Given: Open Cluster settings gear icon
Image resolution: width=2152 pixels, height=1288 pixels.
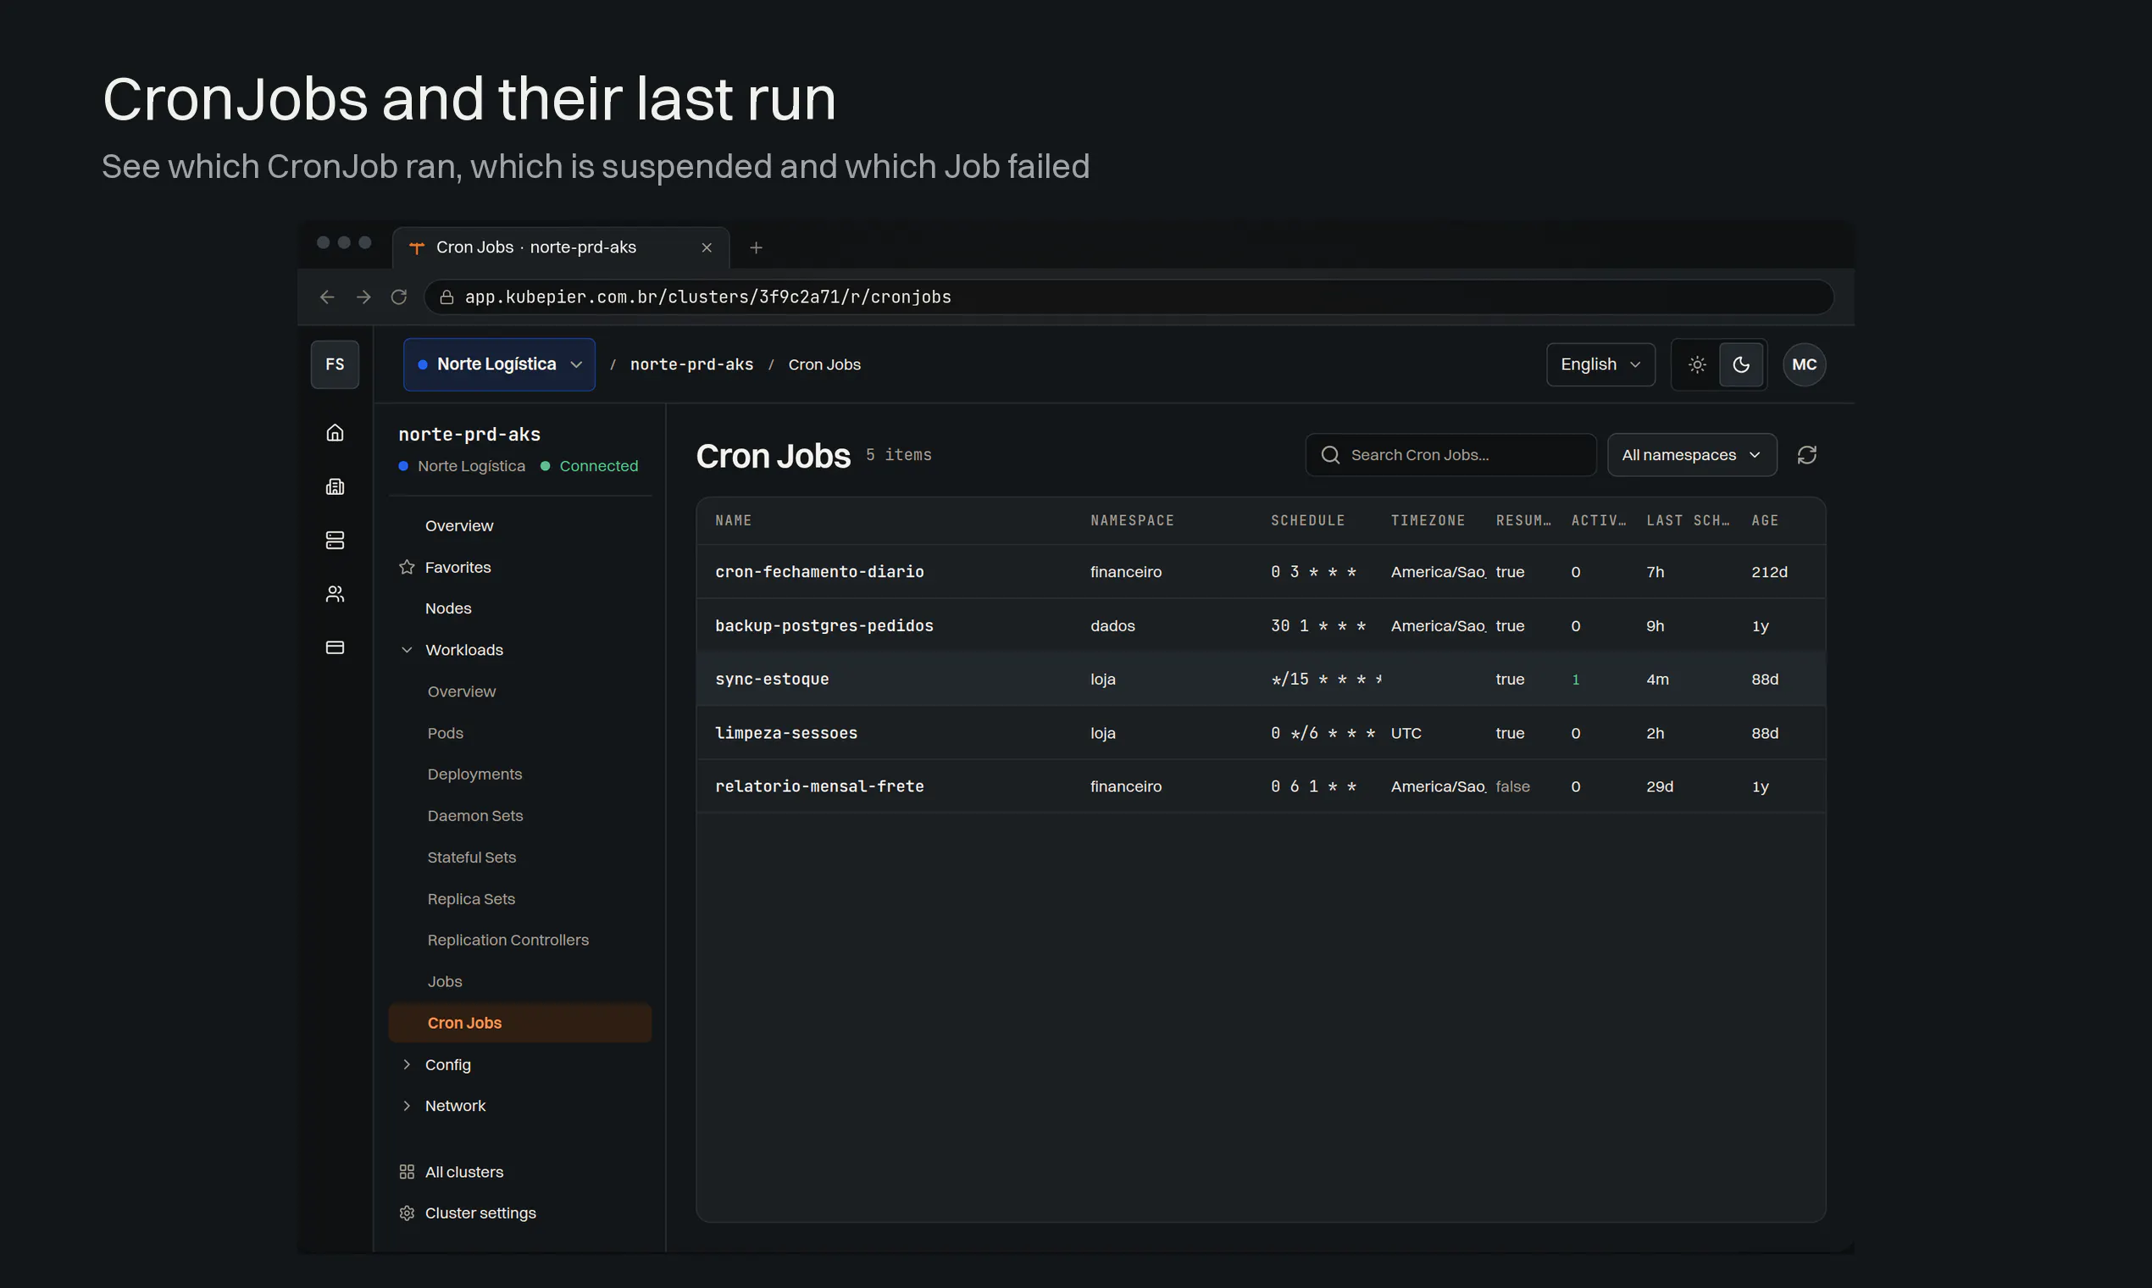Looking at the screenshot, I should coord(407,1213).
